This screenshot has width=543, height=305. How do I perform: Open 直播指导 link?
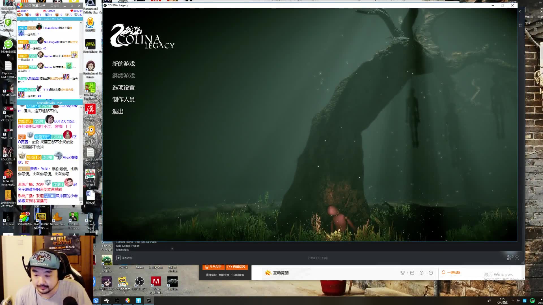coord(211,275)
